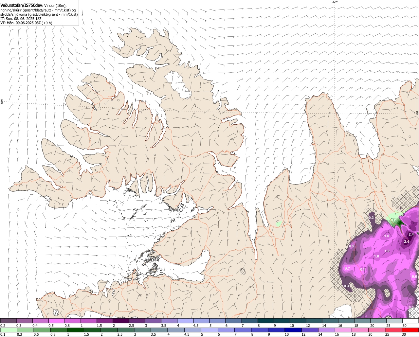
Task: Click the darkest purple 2 swatch in upper legend
Action: coord(121,321)
